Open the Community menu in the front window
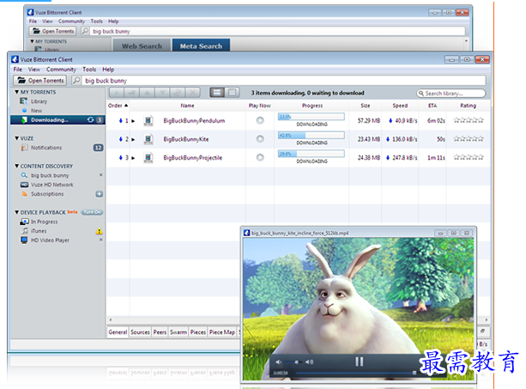526x389 pixels. pyautogui.click(x=61, y=70)
